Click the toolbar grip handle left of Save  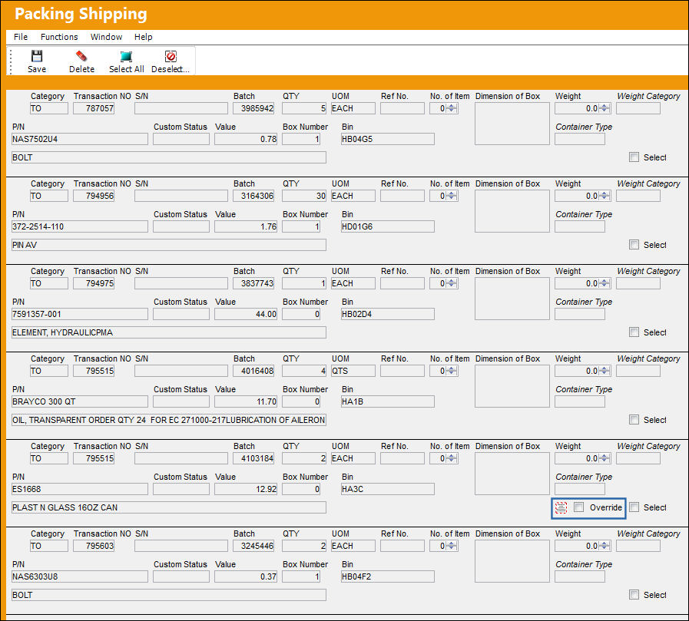11,61
